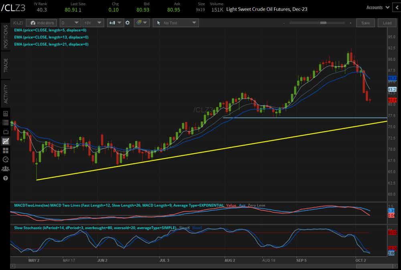The image size is (401, 270).
Task: Click the Stochastic SlowK legend label
Action: (x=184, y=228)
